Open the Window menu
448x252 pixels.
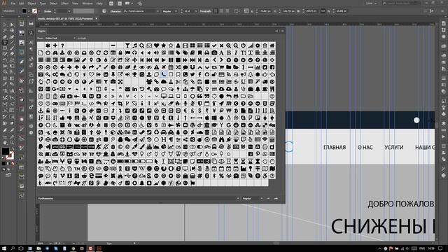[x=87, y=3]
